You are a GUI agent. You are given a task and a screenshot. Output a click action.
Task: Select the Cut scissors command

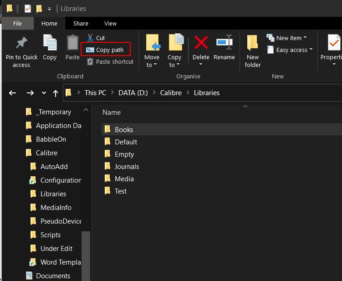96,38
